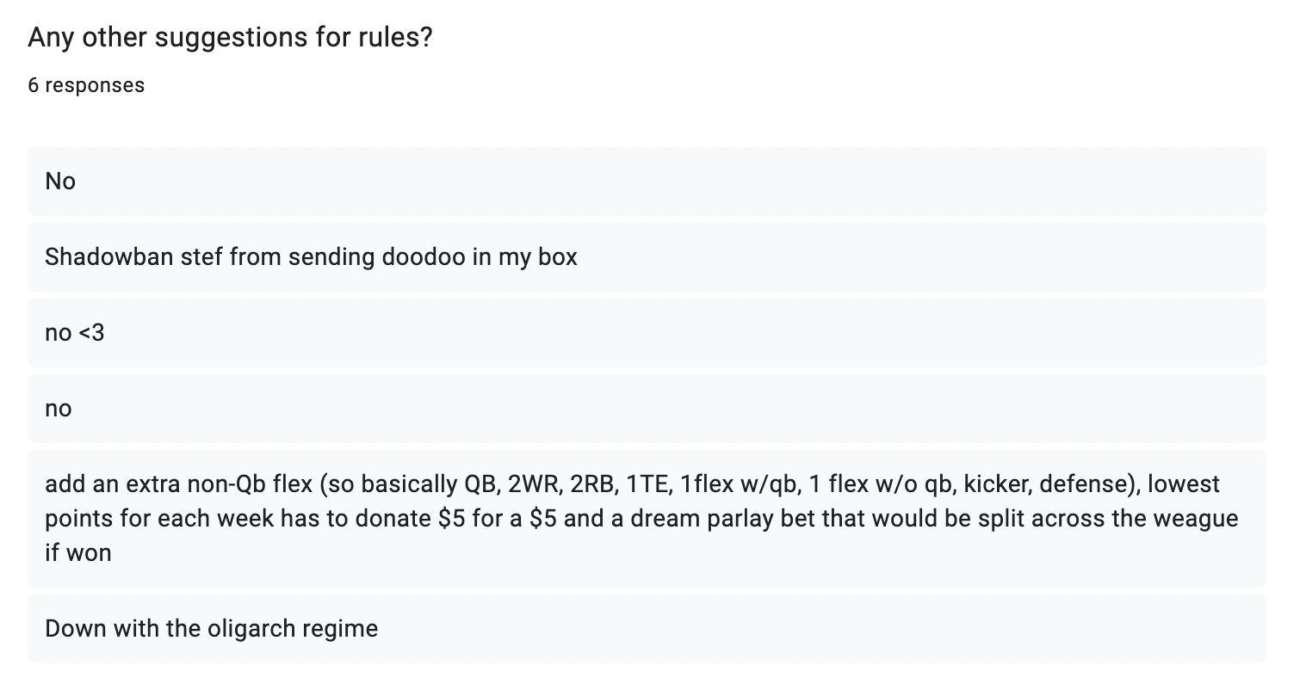Click the word "defense" in the long response
This screenshot has width=1300, height=690.
pos(1082,484)
